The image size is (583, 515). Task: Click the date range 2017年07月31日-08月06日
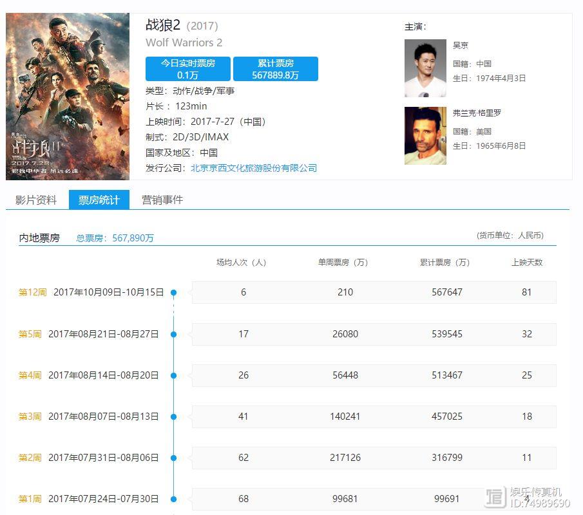pos(103,458)
